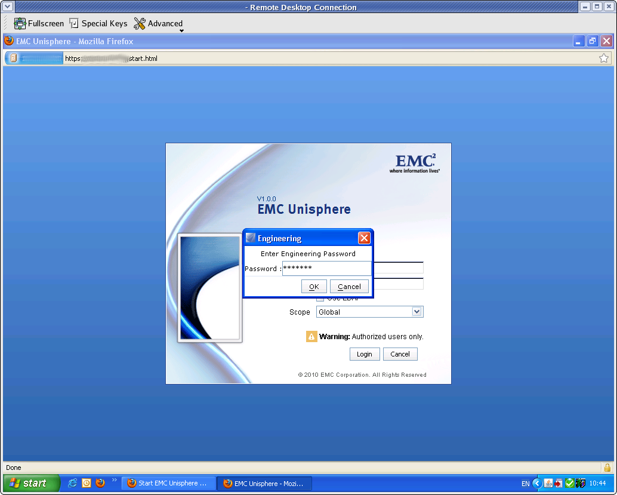Image resolution: width=617 pixels, height=495 pixels.
Task: Switch to the Start EMC Unisphere taskbar item
Action: pyautogui.click(x=168, y=483)
